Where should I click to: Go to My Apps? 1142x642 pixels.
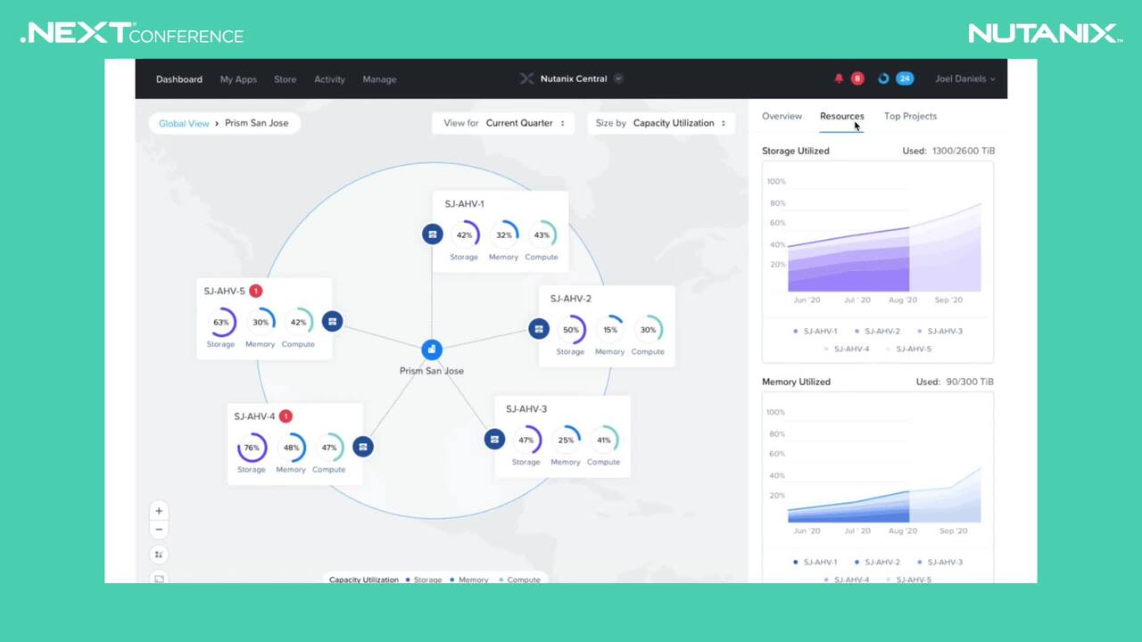pos(238,79)
